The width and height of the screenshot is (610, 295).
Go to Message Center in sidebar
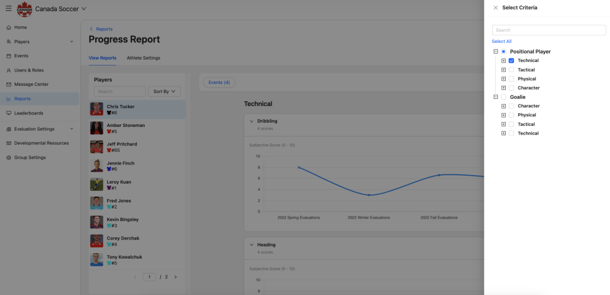coord(31,85)
